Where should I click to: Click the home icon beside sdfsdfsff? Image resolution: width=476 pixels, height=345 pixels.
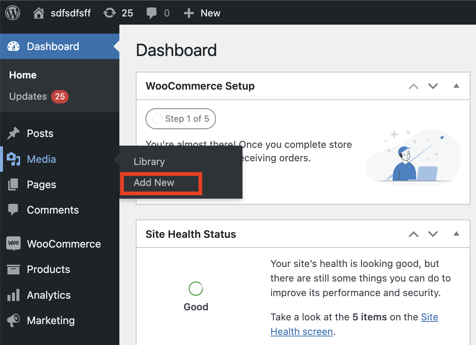[38, 13]
